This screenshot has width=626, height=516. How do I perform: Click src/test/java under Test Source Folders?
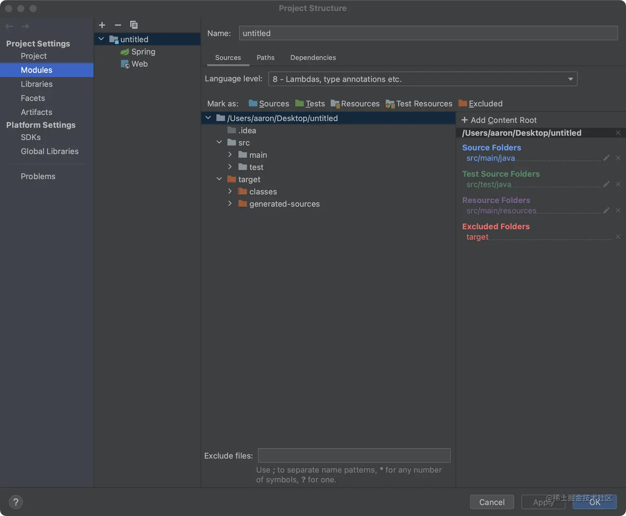coord(489,184)
